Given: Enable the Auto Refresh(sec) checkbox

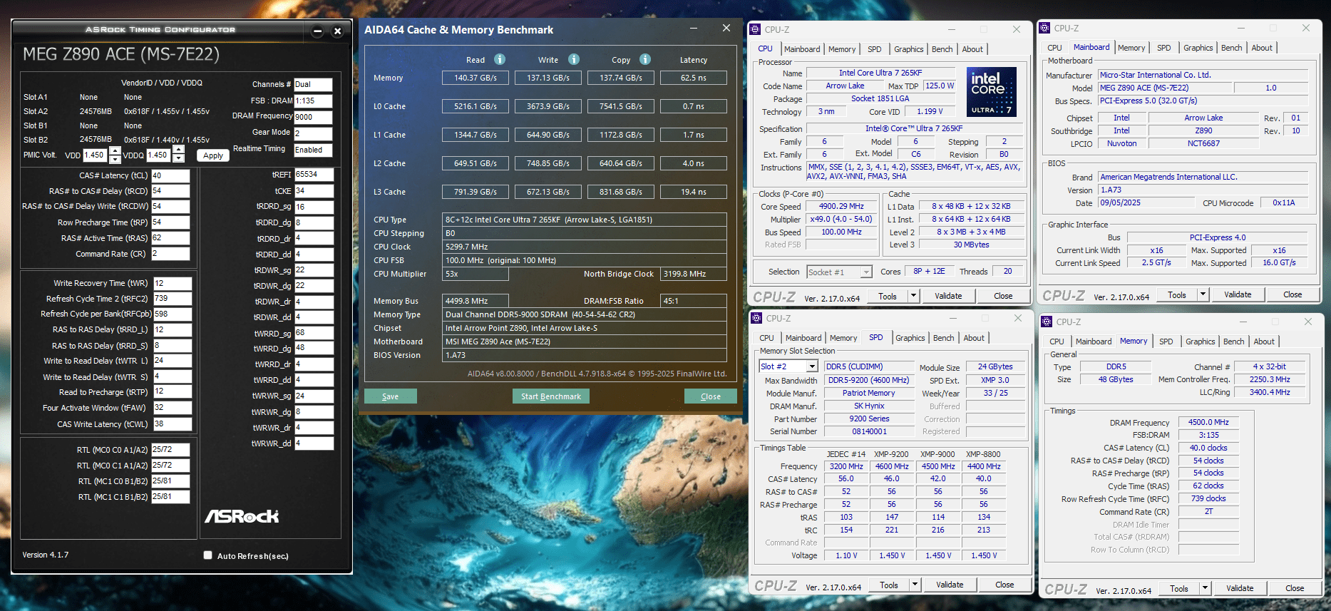Looking at the screenshot, I should point(208,555).
